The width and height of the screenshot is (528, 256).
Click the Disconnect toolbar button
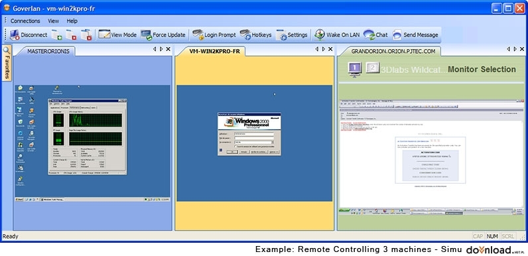click(x=29, y=34)
